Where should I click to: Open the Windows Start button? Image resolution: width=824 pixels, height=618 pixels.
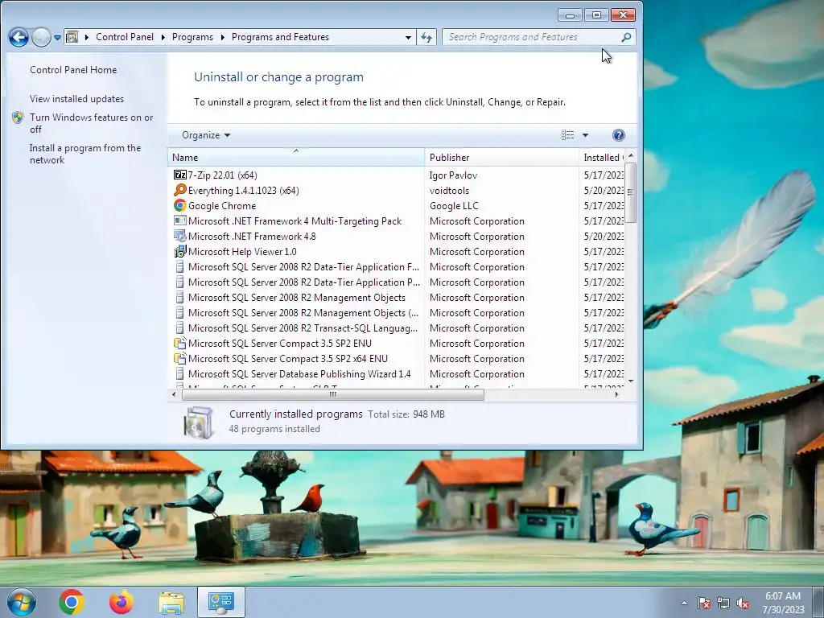coord(22,602)
